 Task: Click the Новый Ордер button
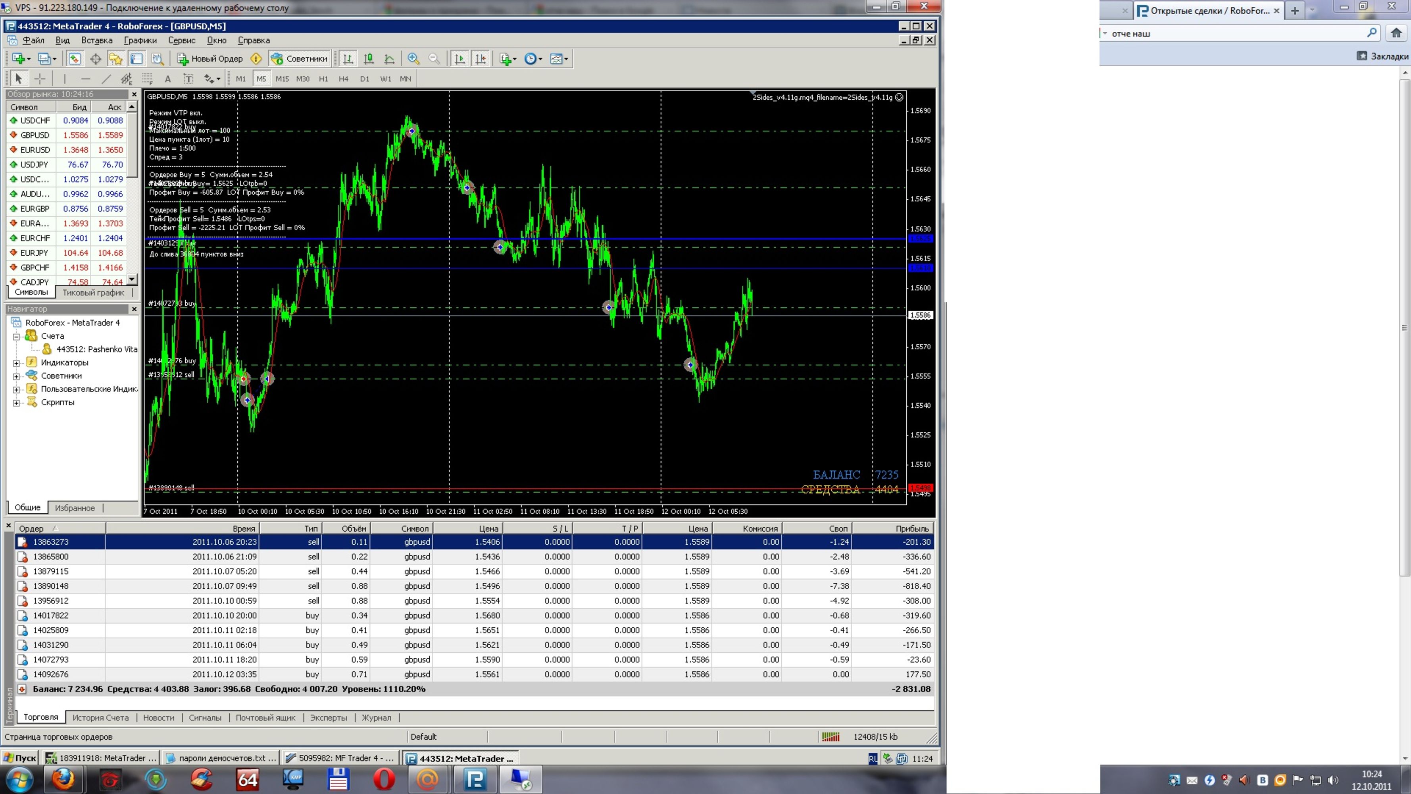coord(210,59)
